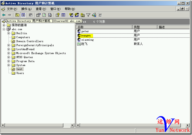
Task: Select the Builtin folder label
Action: click(x=22, y=33)
